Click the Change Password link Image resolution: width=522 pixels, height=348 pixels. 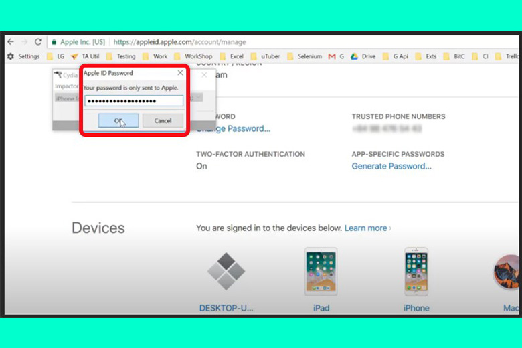tap(234, 128)
